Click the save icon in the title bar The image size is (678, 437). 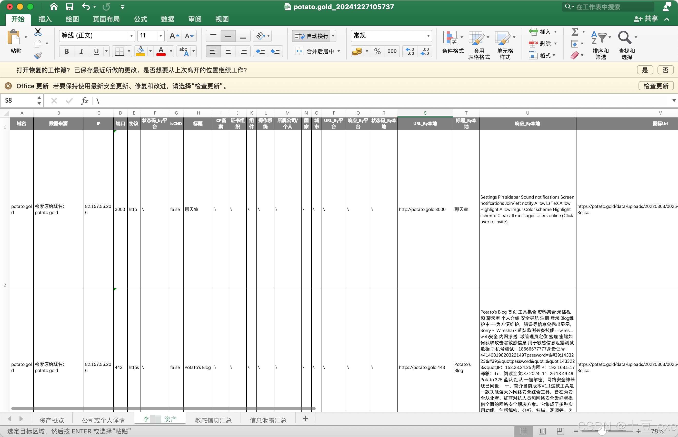69,6
